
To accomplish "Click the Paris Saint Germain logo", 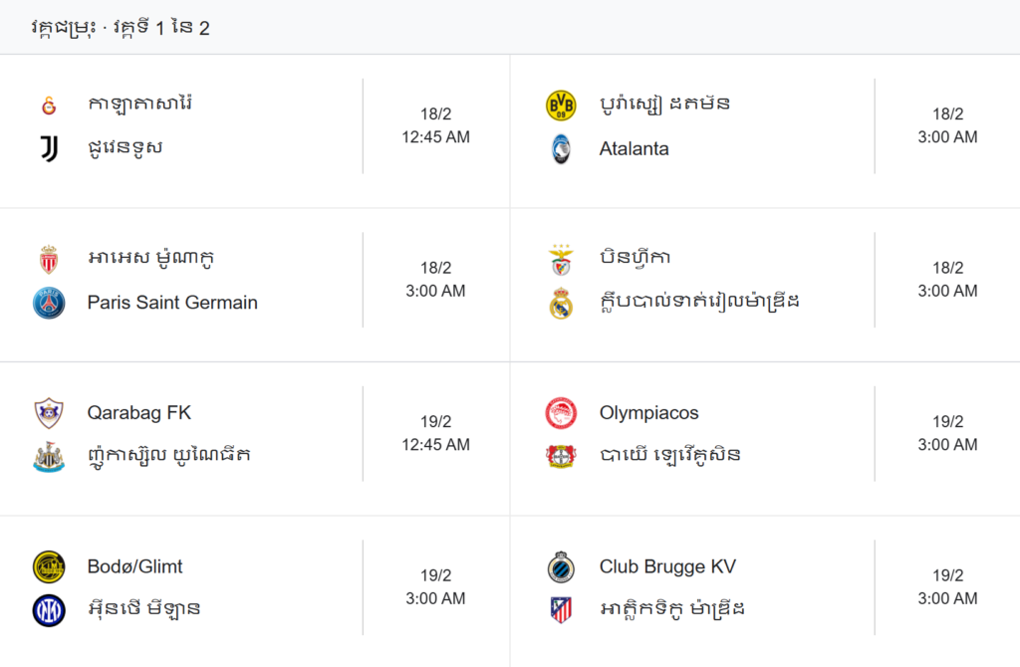I will coord(49,303).
